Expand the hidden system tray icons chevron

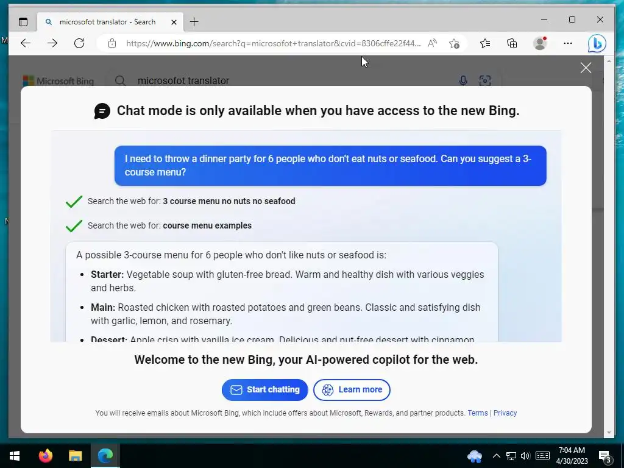496,456
